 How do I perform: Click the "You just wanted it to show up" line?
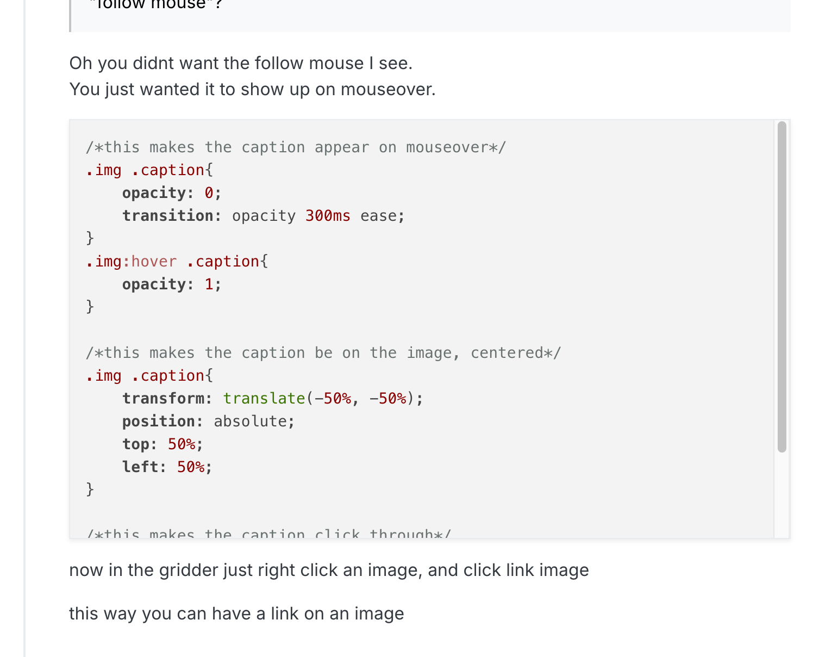pos(252,89)
